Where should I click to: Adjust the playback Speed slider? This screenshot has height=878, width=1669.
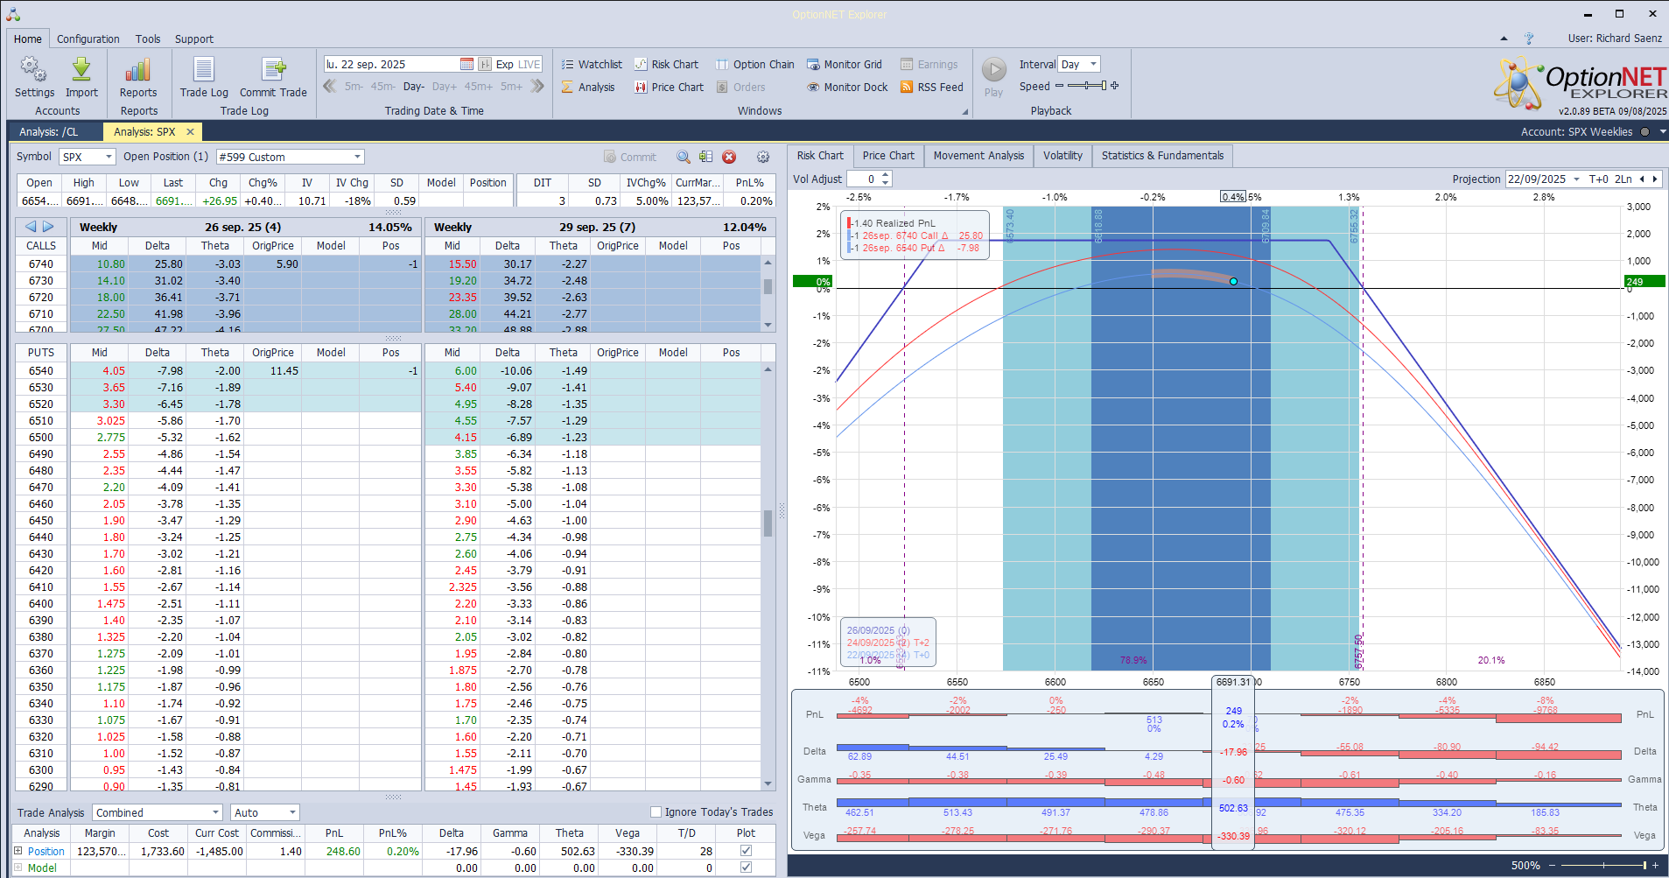coord(1086,86)
